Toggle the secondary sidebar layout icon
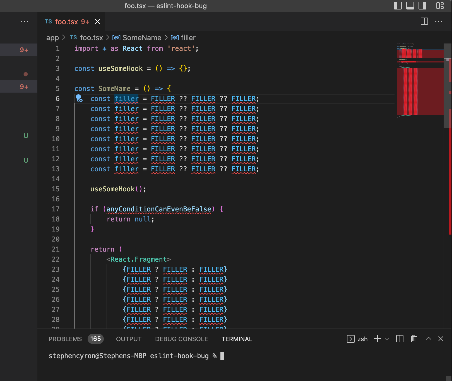 click(x=422, y=6)
